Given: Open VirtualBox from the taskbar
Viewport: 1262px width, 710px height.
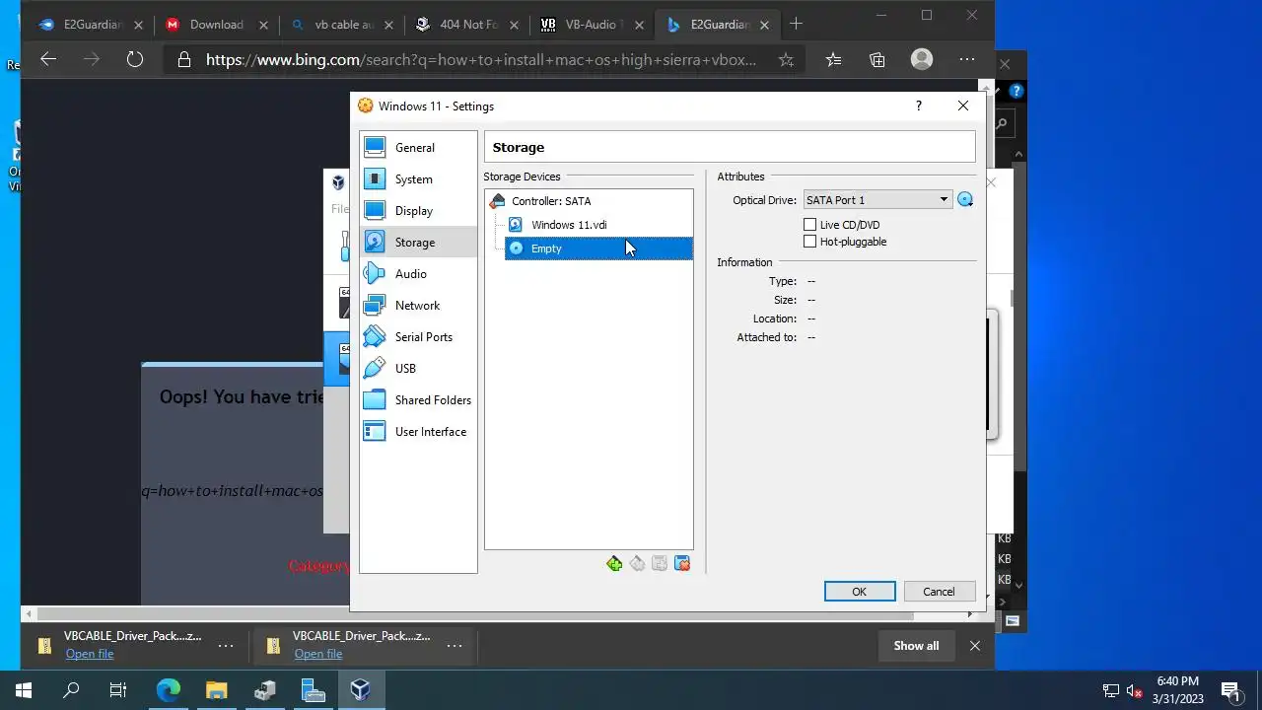Looking at the screenshot, I should [x=360, y=690].
